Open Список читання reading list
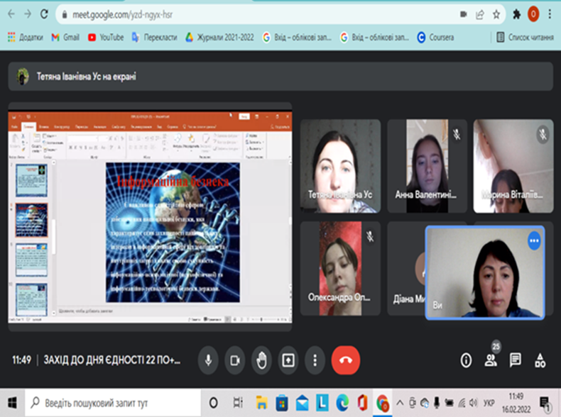The image size is (561, 417). (525, 37)
